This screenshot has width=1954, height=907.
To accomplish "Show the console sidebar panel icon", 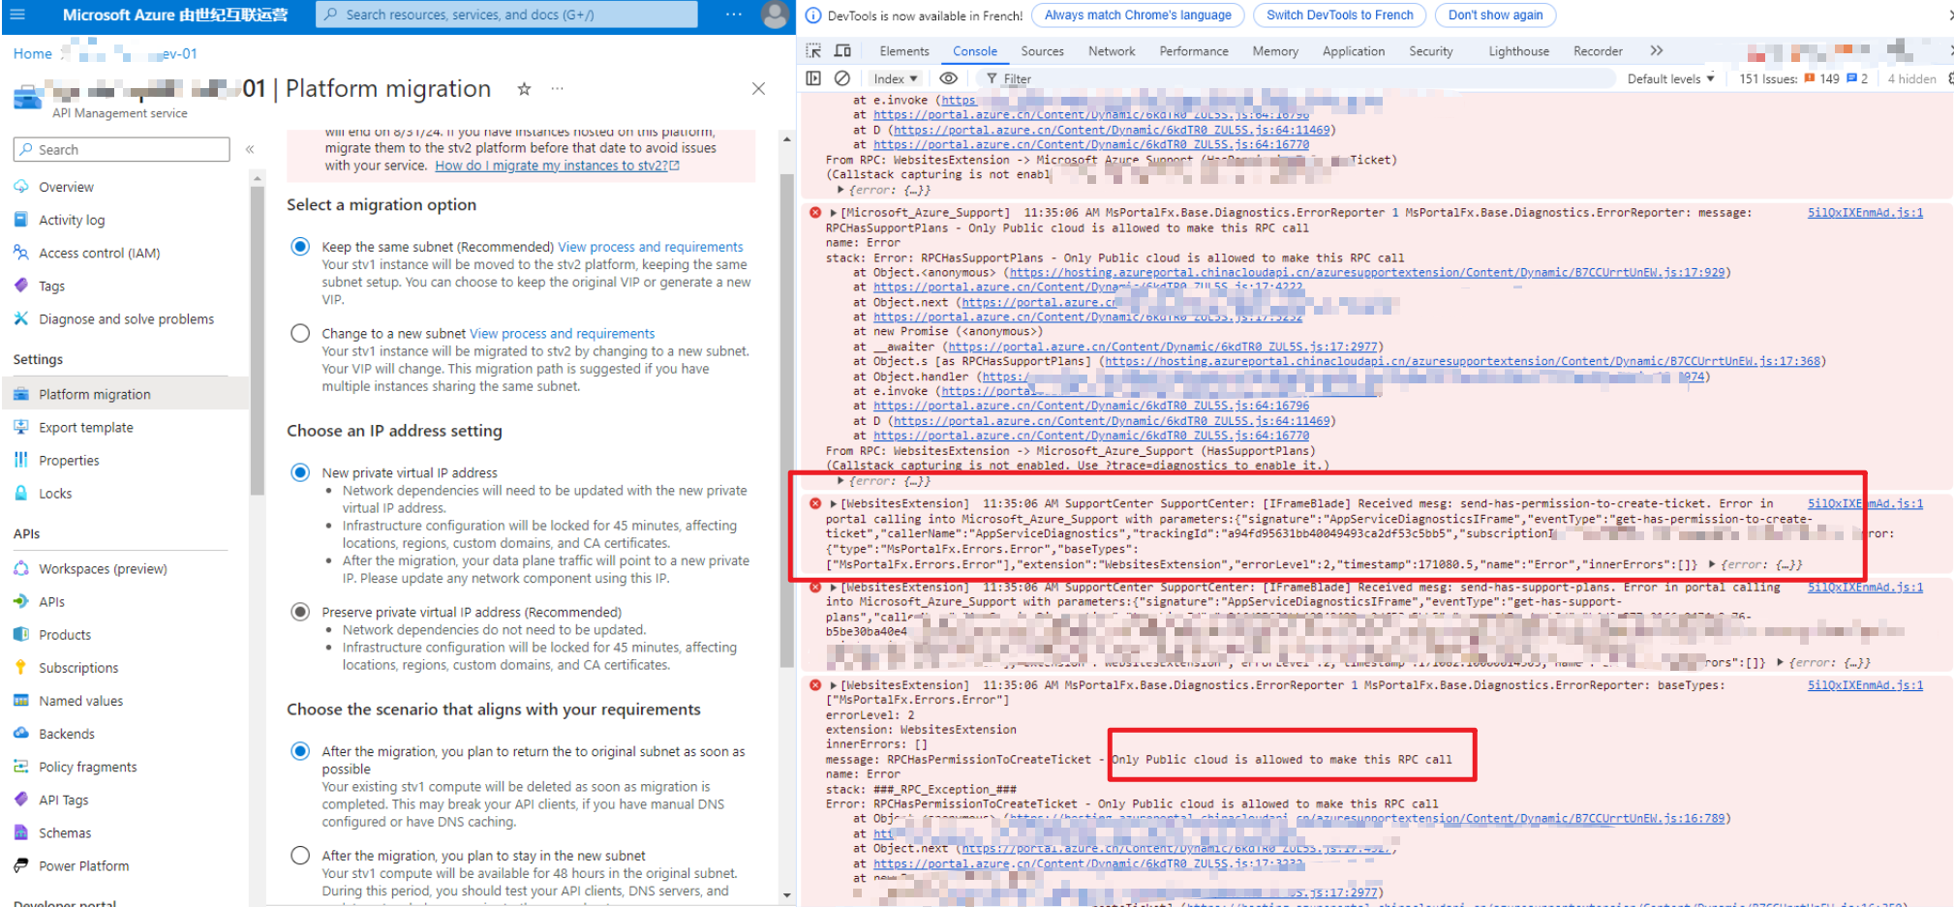I will click(x=813, y=78).
